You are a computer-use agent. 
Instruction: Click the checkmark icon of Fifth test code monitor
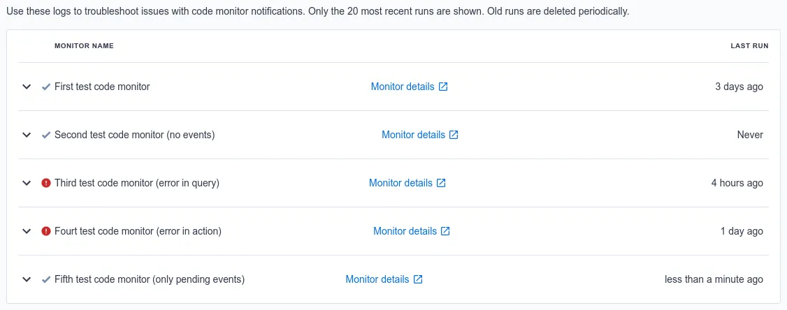(46, 279)
